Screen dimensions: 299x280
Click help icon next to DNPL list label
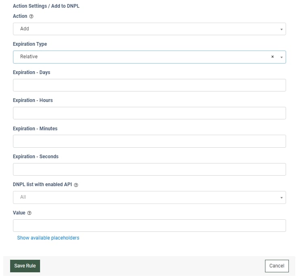pos(76,185)
